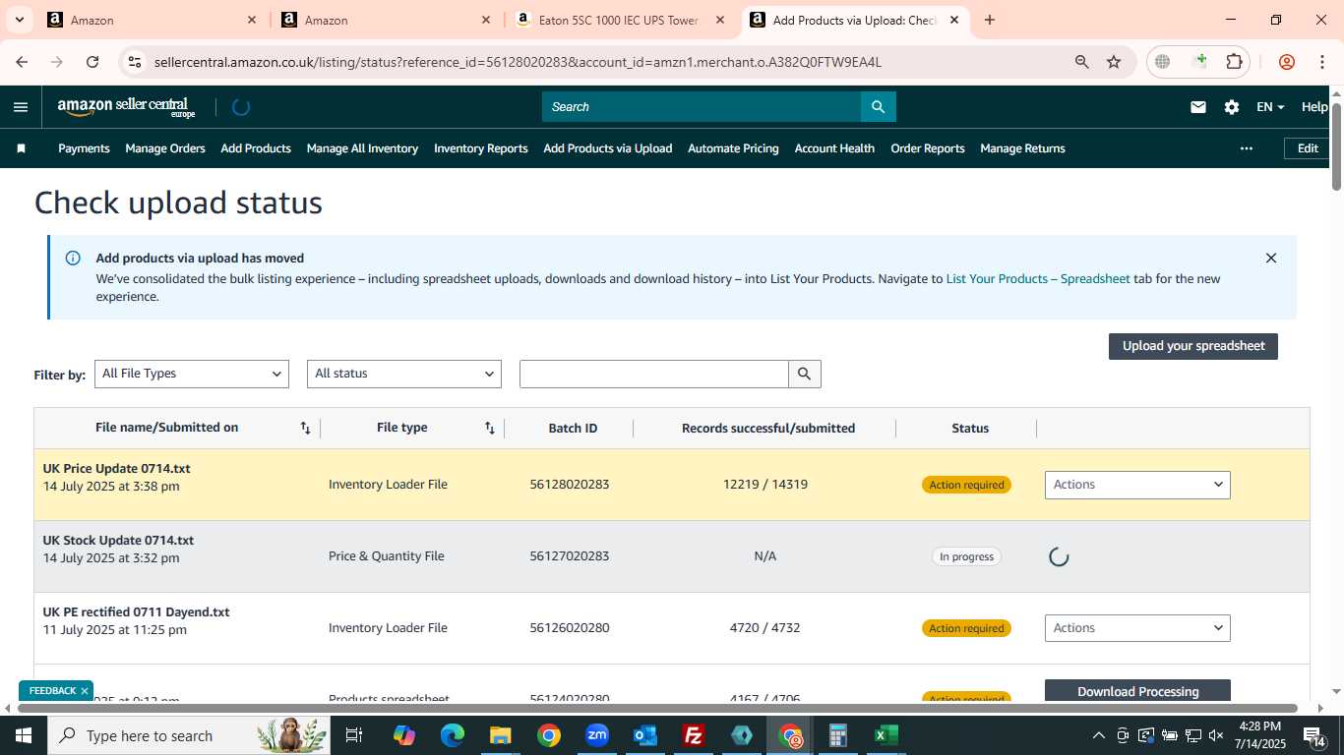1344x755 pixels.
Task: Open a new browser tab
Action: (x=990, y=20)
